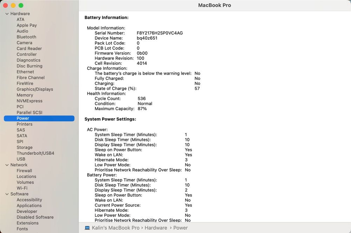351x233 pixels.
Task: Select Parallel SCSI in the sidebar
Action: pos(29,113)
